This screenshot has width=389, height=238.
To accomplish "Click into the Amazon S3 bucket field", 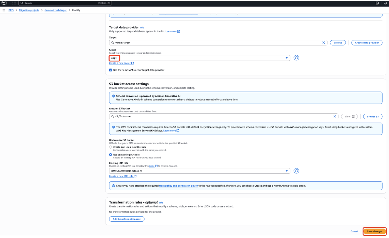I will point(224,116).
